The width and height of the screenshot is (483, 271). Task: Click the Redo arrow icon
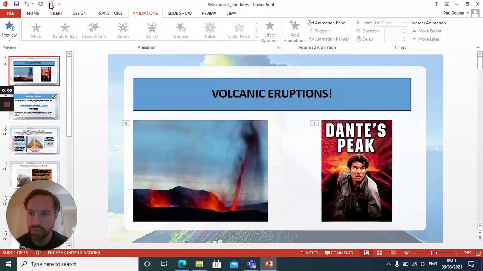pos(41,4)
